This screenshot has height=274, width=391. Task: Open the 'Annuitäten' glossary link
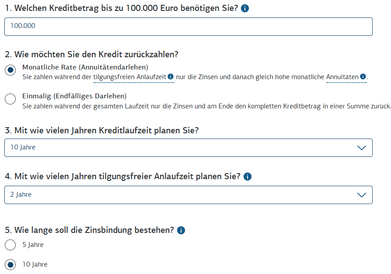[342, 77]
